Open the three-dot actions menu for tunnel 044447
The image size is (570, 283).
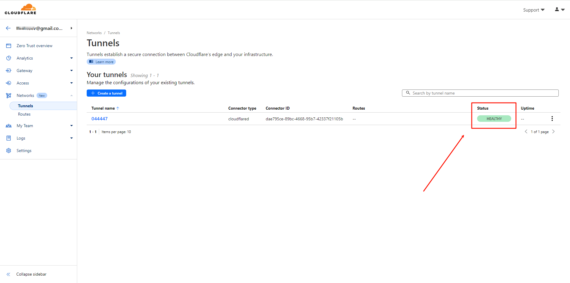pos(552,119)
